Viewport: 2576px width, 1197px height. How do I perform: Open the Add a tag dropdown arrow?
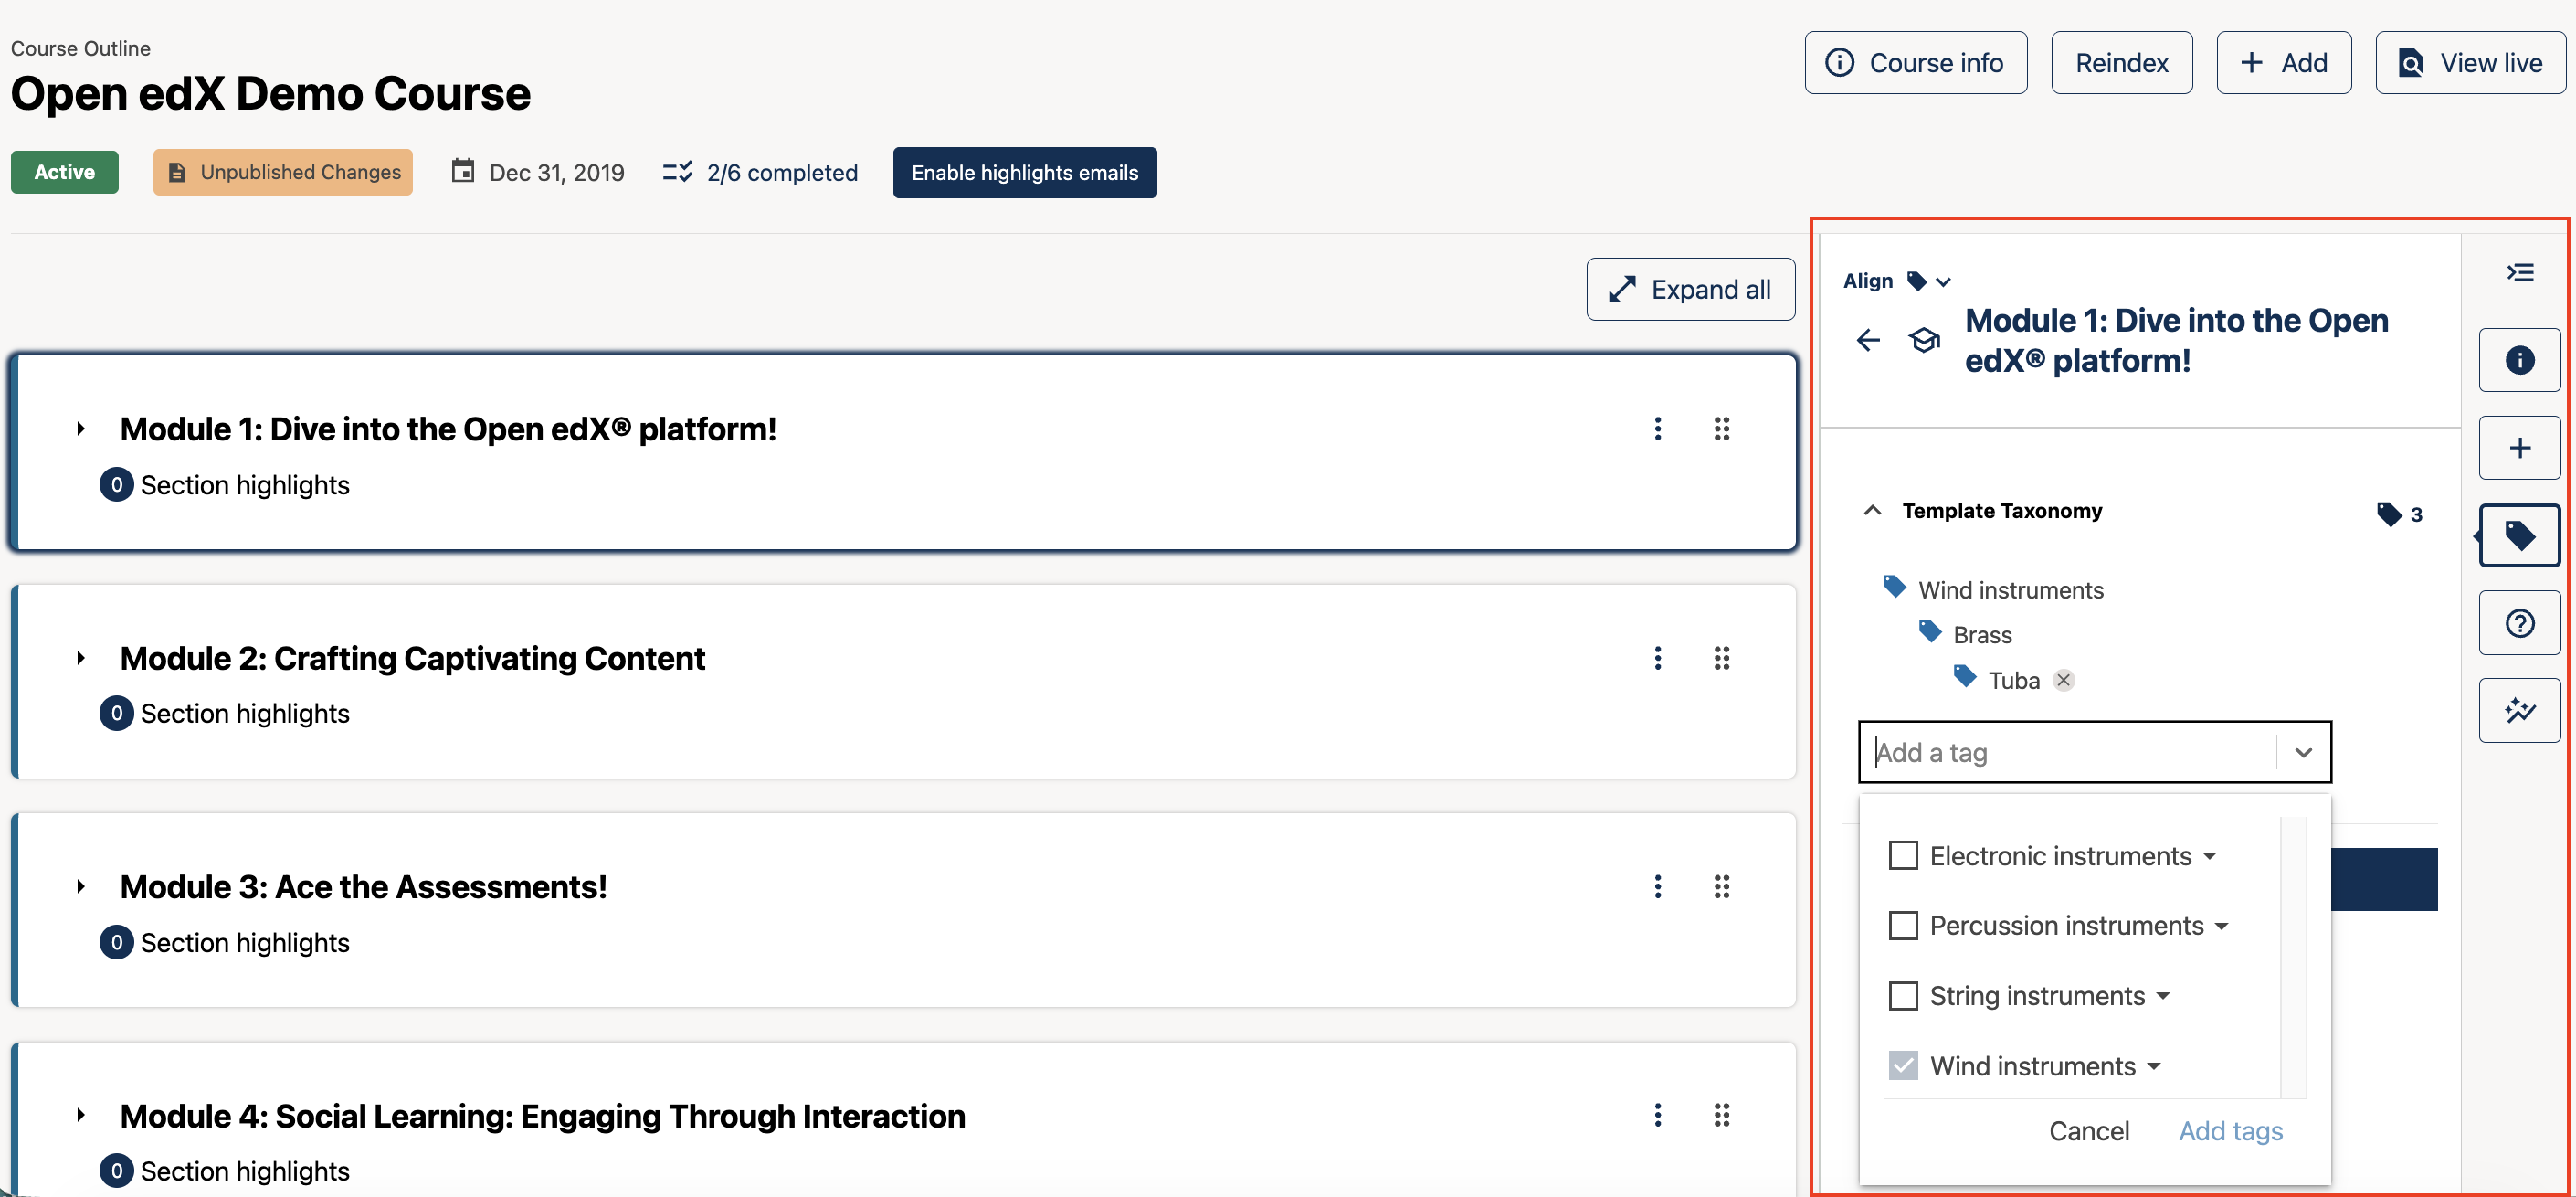[x=2303, y=752]
